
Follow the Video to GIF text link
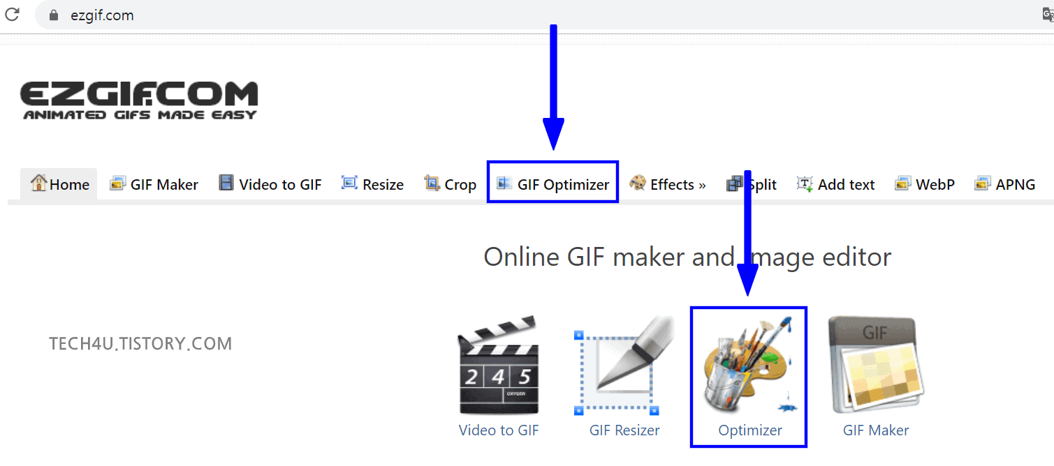(499, 430)
